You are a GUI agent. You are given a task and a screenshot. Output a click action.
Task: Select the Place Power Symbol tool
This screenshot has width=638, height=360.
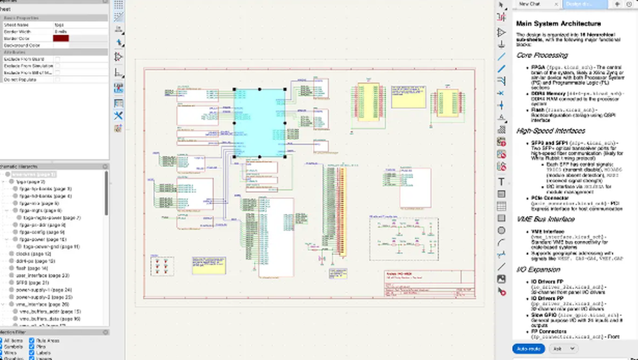pyautogui.click(x=501, y=44)
